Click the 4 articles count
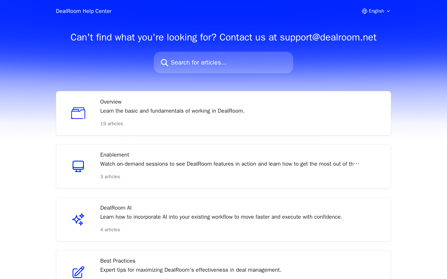This screenshot has height=279, width=447. [x=110, y=230]
